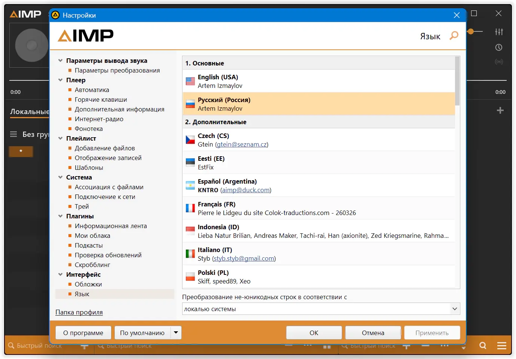Select English (USA) language

[x=319, y=81]
